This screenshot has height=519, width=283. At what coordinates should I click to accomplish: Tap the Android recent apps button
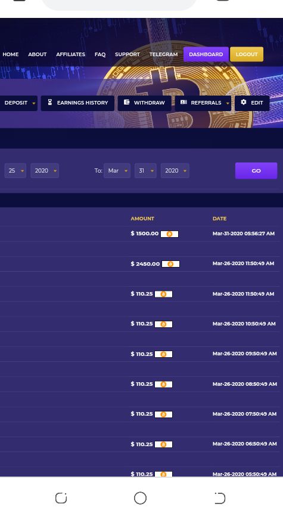point(61,498)
